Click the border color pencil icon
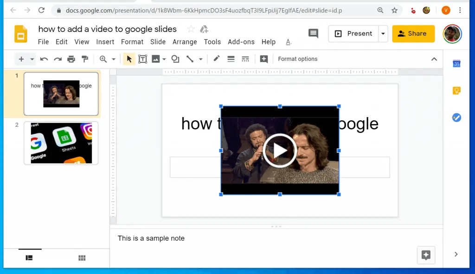 [216, 59]
